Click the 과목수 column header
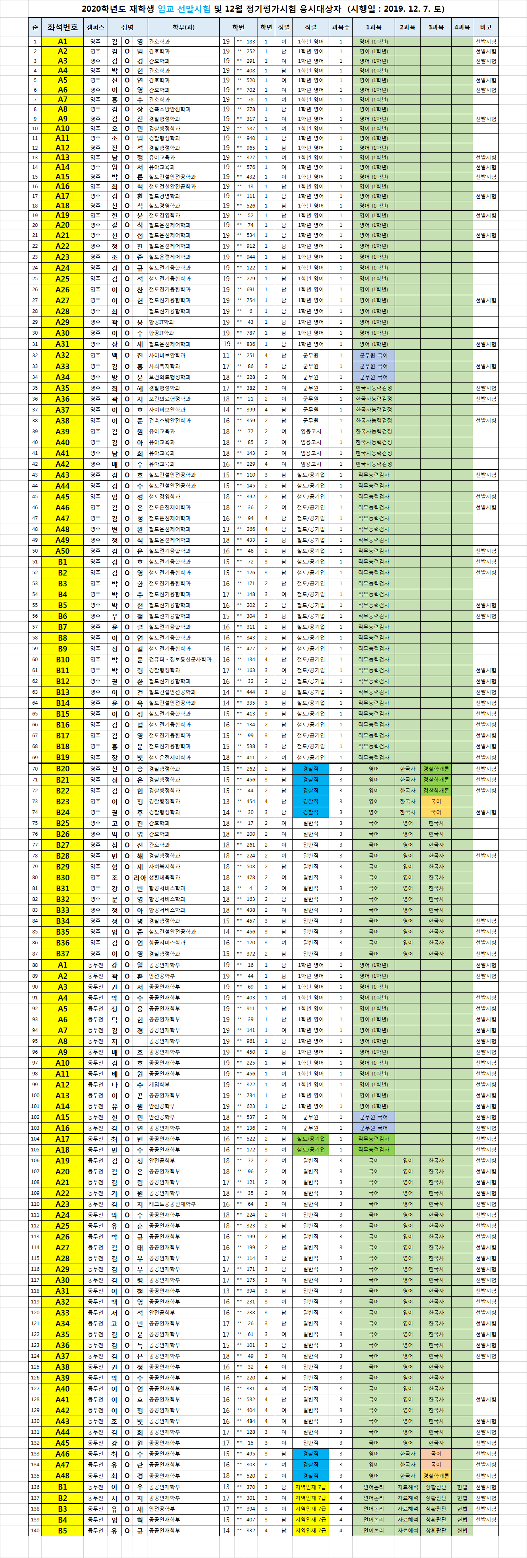This screenshot has height=1558, width=527. coord(341,27)
